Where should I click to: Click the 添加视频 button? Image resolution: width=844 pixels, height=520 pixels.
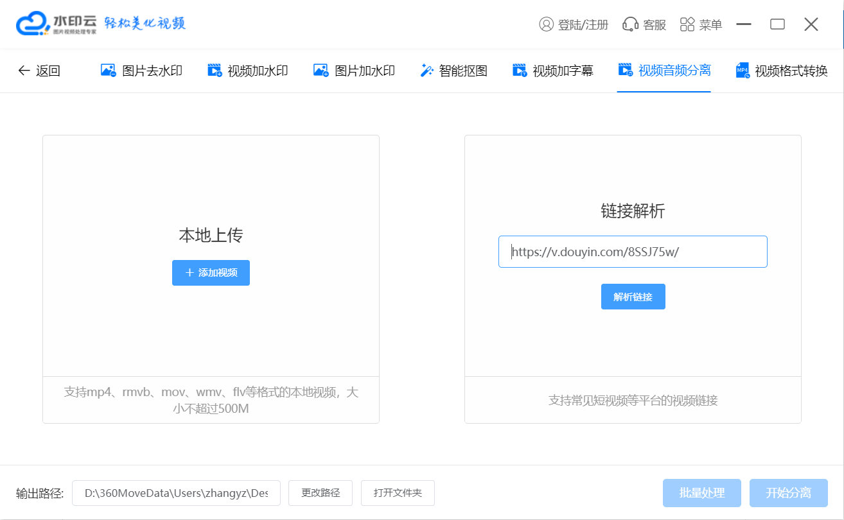tap(211, 273)
